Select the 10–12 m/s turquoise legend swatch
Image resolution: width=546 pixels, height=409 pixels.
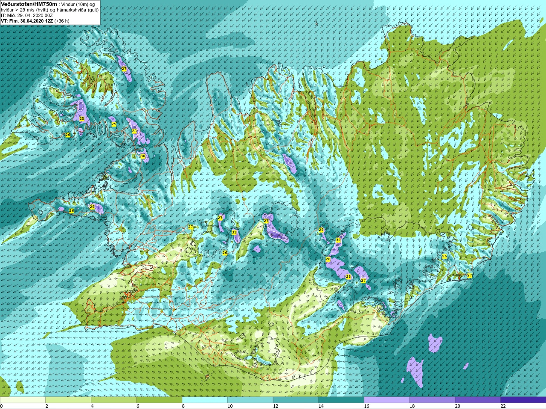click(250, 400)
